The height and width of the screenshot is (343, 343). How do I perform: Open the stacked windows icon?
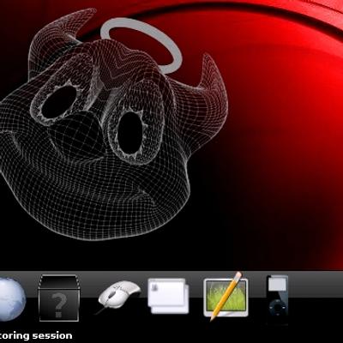[169, 296]
